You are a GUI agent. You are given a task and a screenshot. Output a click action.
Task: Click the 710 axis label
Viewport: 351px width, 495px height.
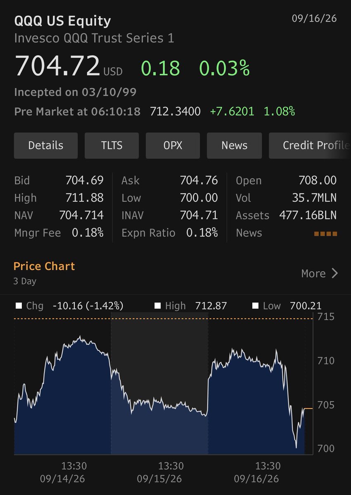326,361
